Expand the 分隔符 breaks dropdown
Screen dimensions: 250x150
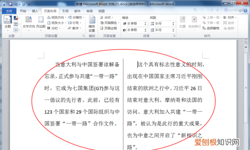point(76,17)
